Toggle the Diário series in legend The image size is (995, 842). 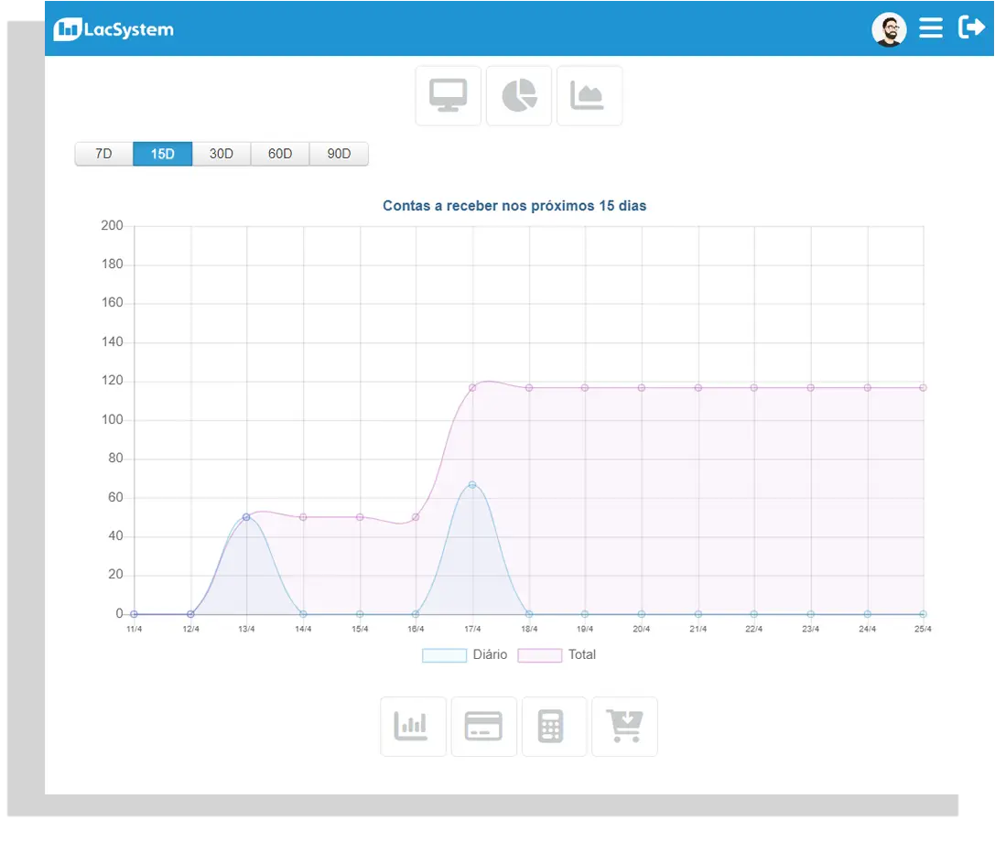pos(465,655)
